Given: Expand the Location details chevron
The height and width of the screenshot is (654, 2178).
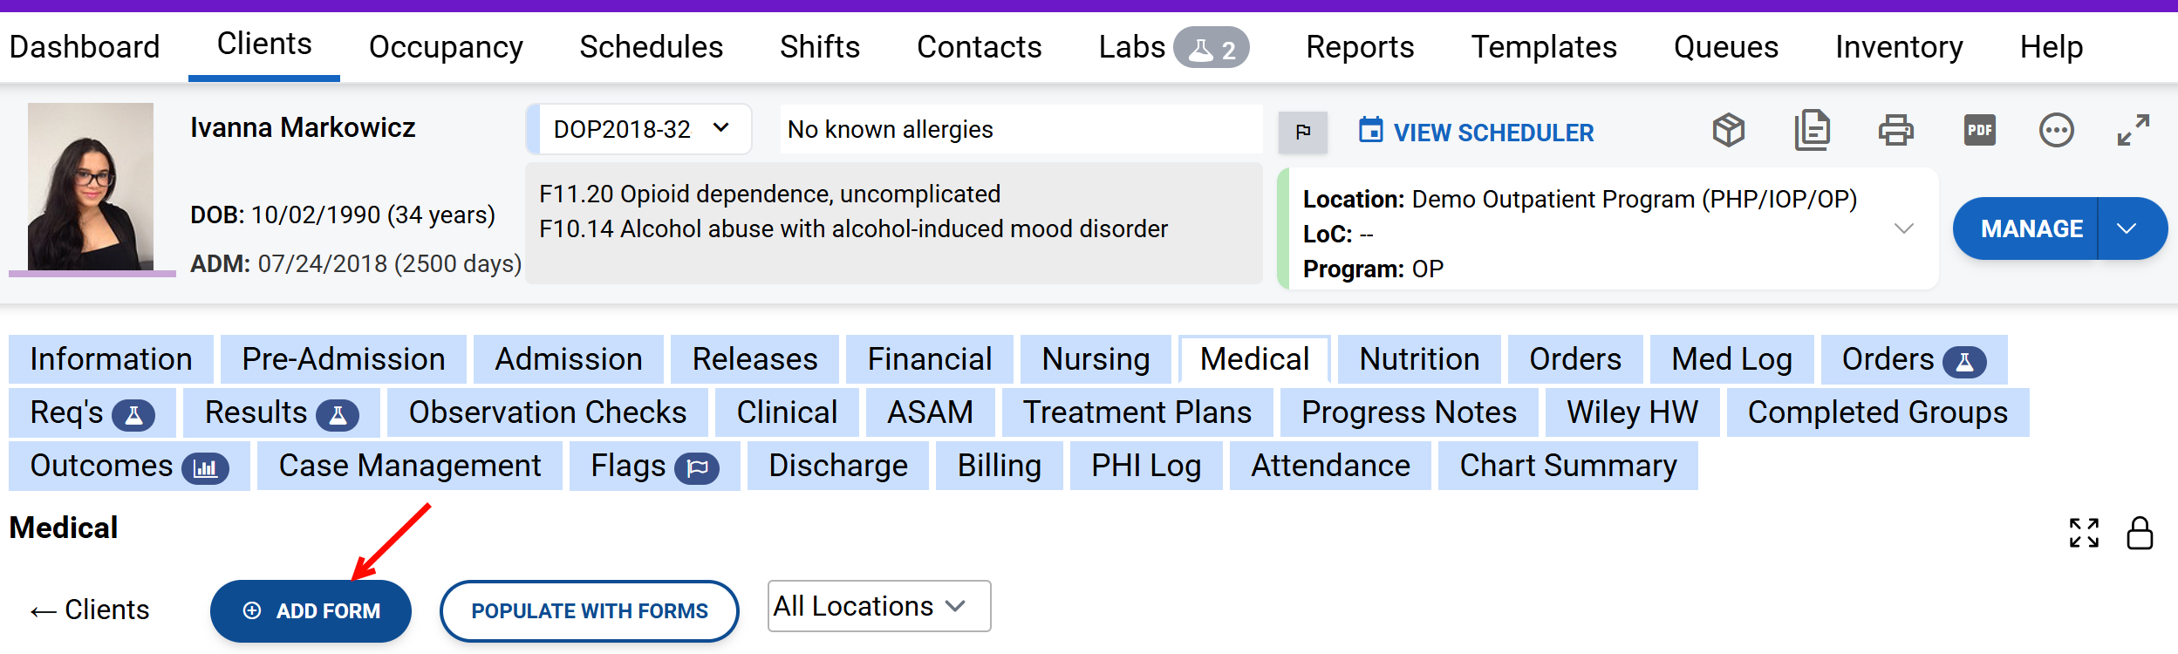Looking at the screenshot, I should coord(1904,228).
